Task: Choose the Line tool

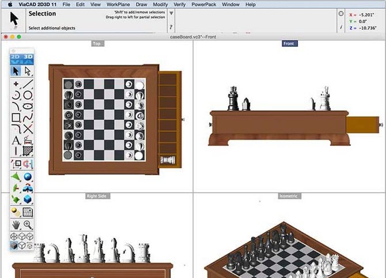Action: coord(28,84)
